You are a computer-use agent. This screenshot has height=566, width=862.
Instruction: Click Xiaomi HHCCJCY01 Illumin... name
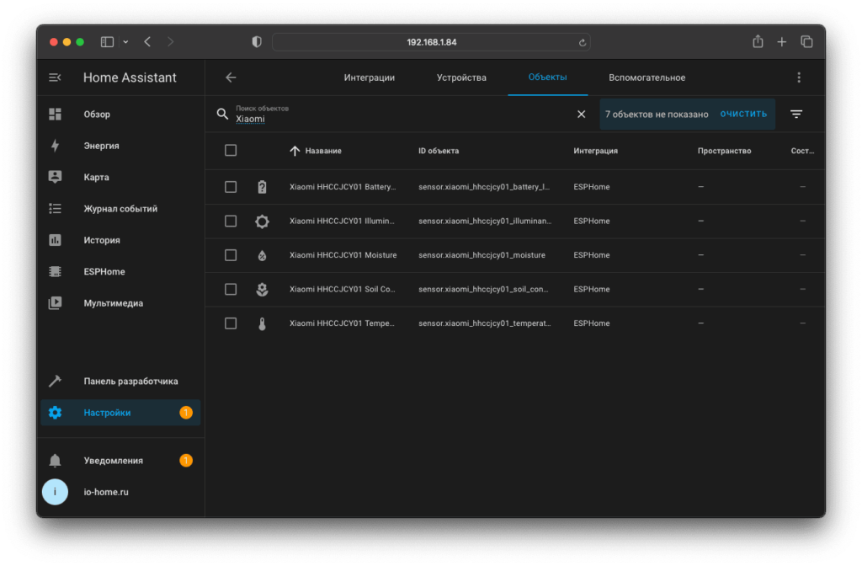[x=342, y=222]
